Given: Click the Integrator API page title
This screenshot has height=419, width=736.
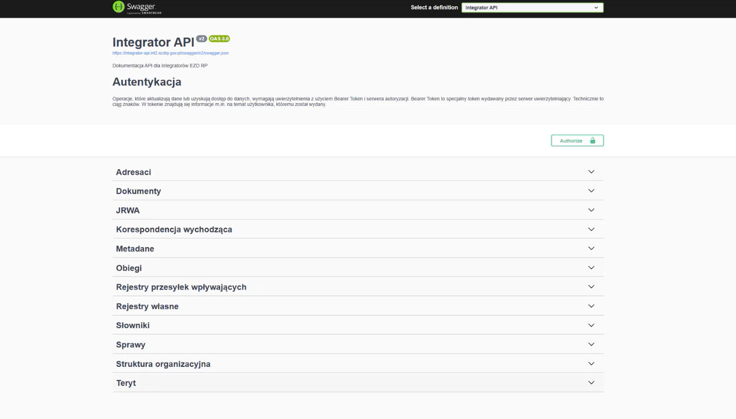Looking at the screenshot, I should [x=153, y=42].
